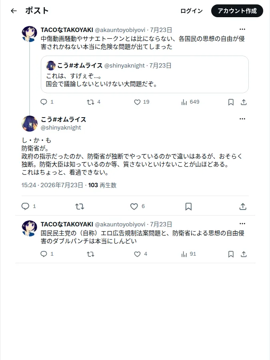Like the main post with 6 likes
The image size is (270, 360).
pos(134,206)
